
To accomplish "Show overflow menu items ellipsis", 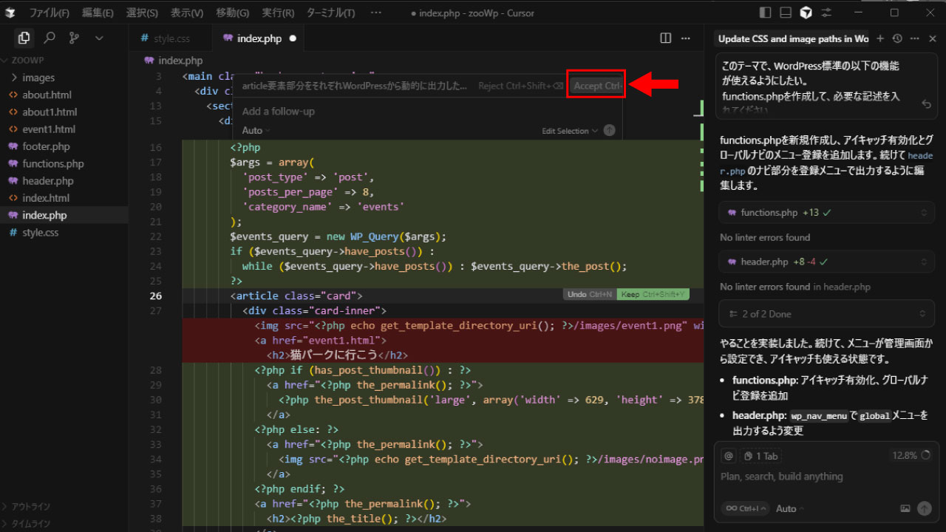I will (376, 13).
